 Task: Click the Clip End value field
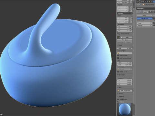pyautogui.click(x=125, y=65)
